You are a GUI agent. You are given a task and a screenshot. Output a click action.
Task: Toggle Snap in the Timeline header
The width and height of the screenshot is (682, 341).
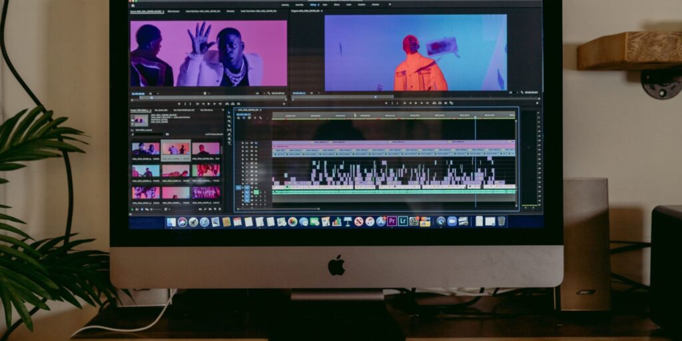click(244, 118)
